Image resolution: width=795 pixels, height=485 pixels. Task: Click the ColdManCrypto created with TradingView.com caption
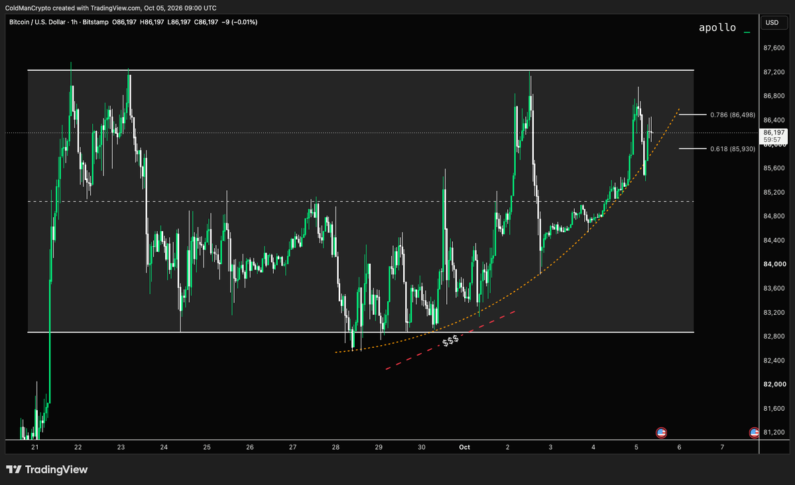coord(111,8)
